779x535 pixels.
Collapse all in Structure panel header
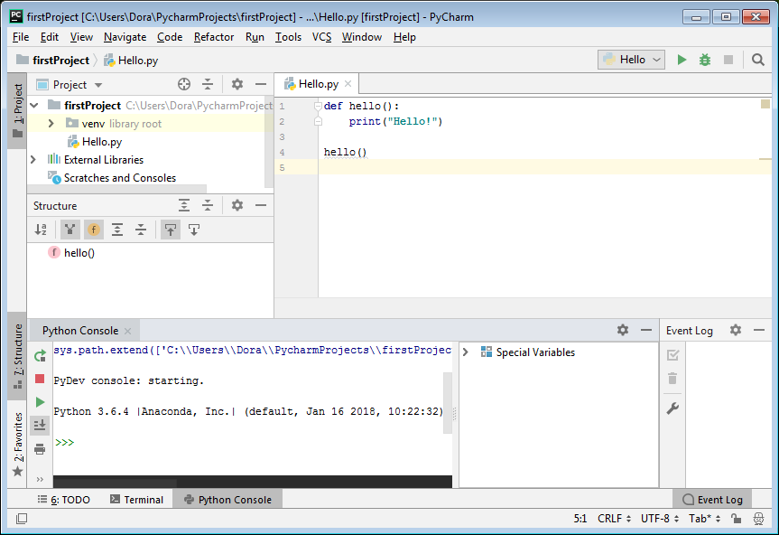[208, 205]
